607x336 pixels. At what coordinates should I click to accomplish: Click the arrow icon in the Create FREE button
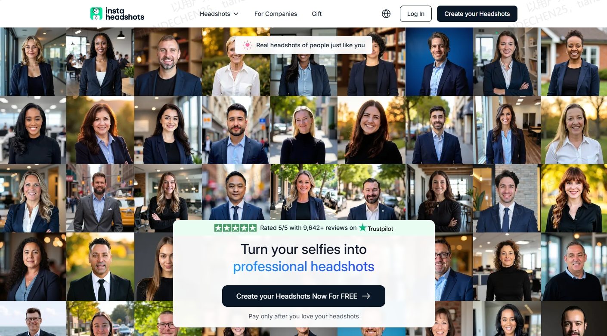click(x=366, y=296)
